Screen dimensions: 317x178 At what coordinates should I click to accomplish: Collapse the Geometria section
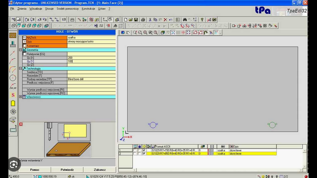click(x=20, y=50)
